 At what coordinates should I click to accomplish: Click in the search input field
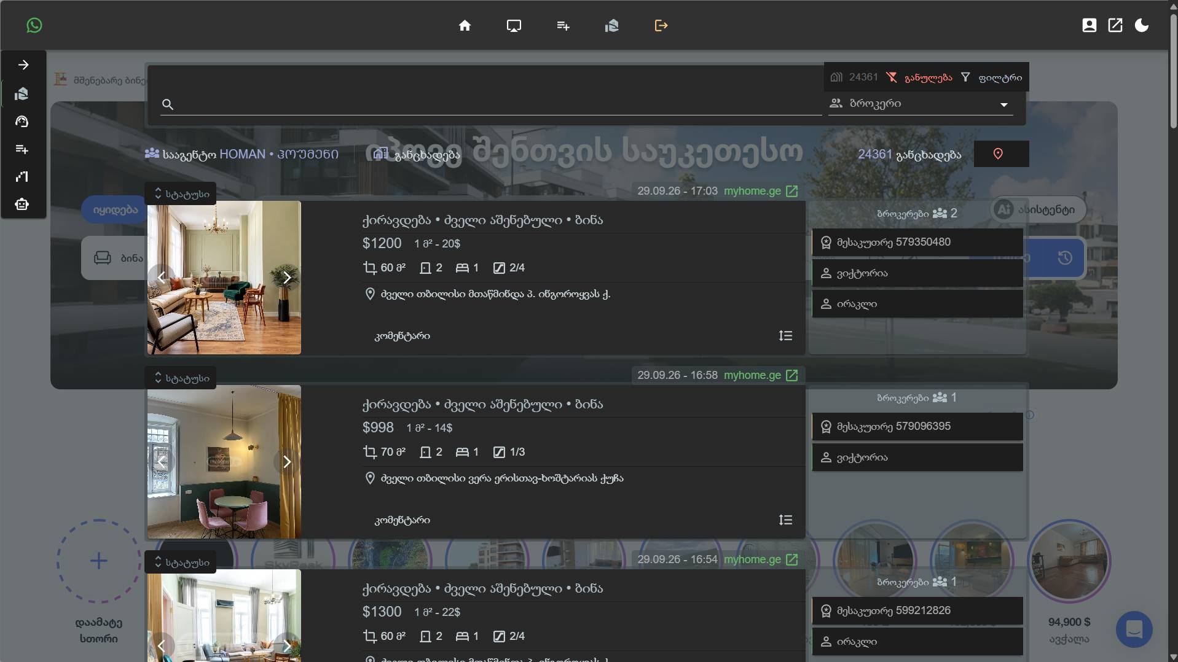coord(492,104)
